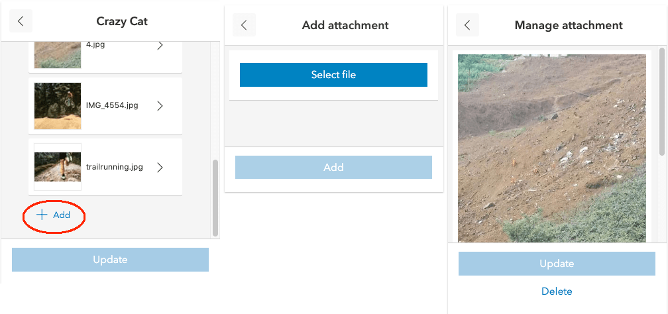Screen dimensions: 668x314
Task: Click the large hillside attachment preview image
Action: 552,148
